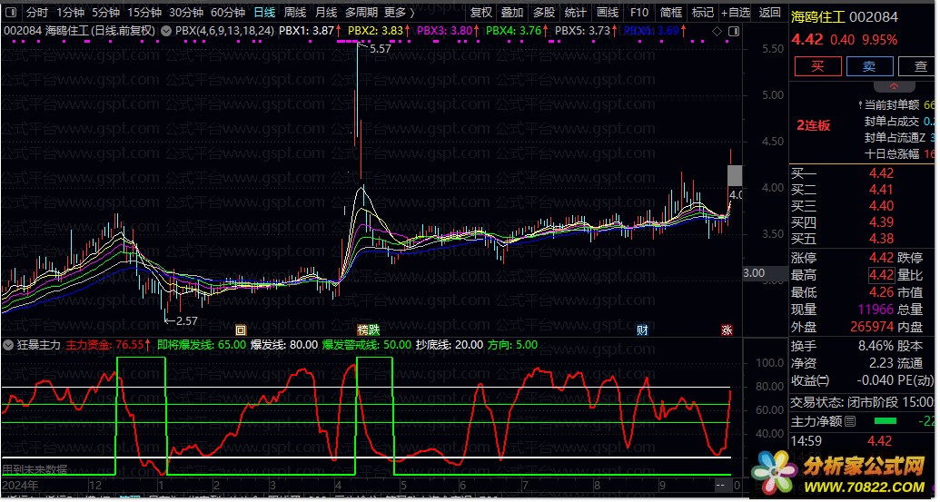Click the 叠加 overlay button
Screen dimensions: 940x502
[x=512, y=13]
